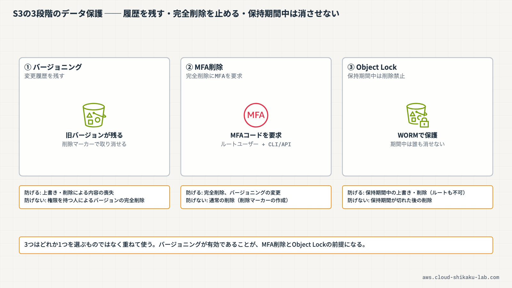Click the line 防げる: 完全削除、バージョニングの変更
The height and width of the screenshot is (288, 512).
click(233, 193)
